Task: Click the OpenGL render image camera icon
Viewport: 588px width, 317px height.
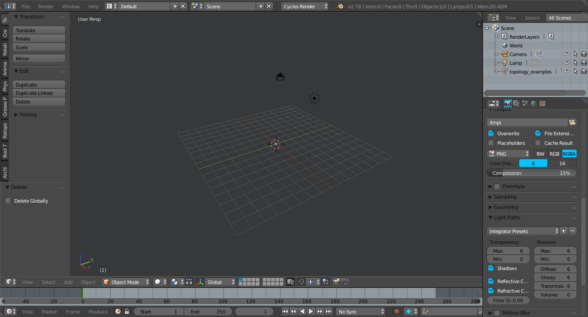Action: tap(336, 281)
